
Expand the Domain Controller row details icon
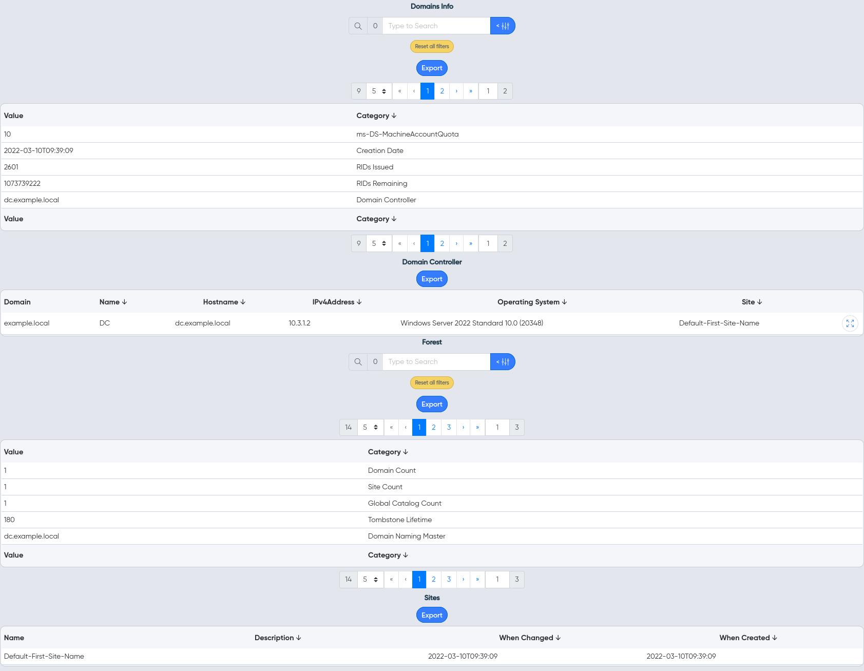(x=850, y=323)
